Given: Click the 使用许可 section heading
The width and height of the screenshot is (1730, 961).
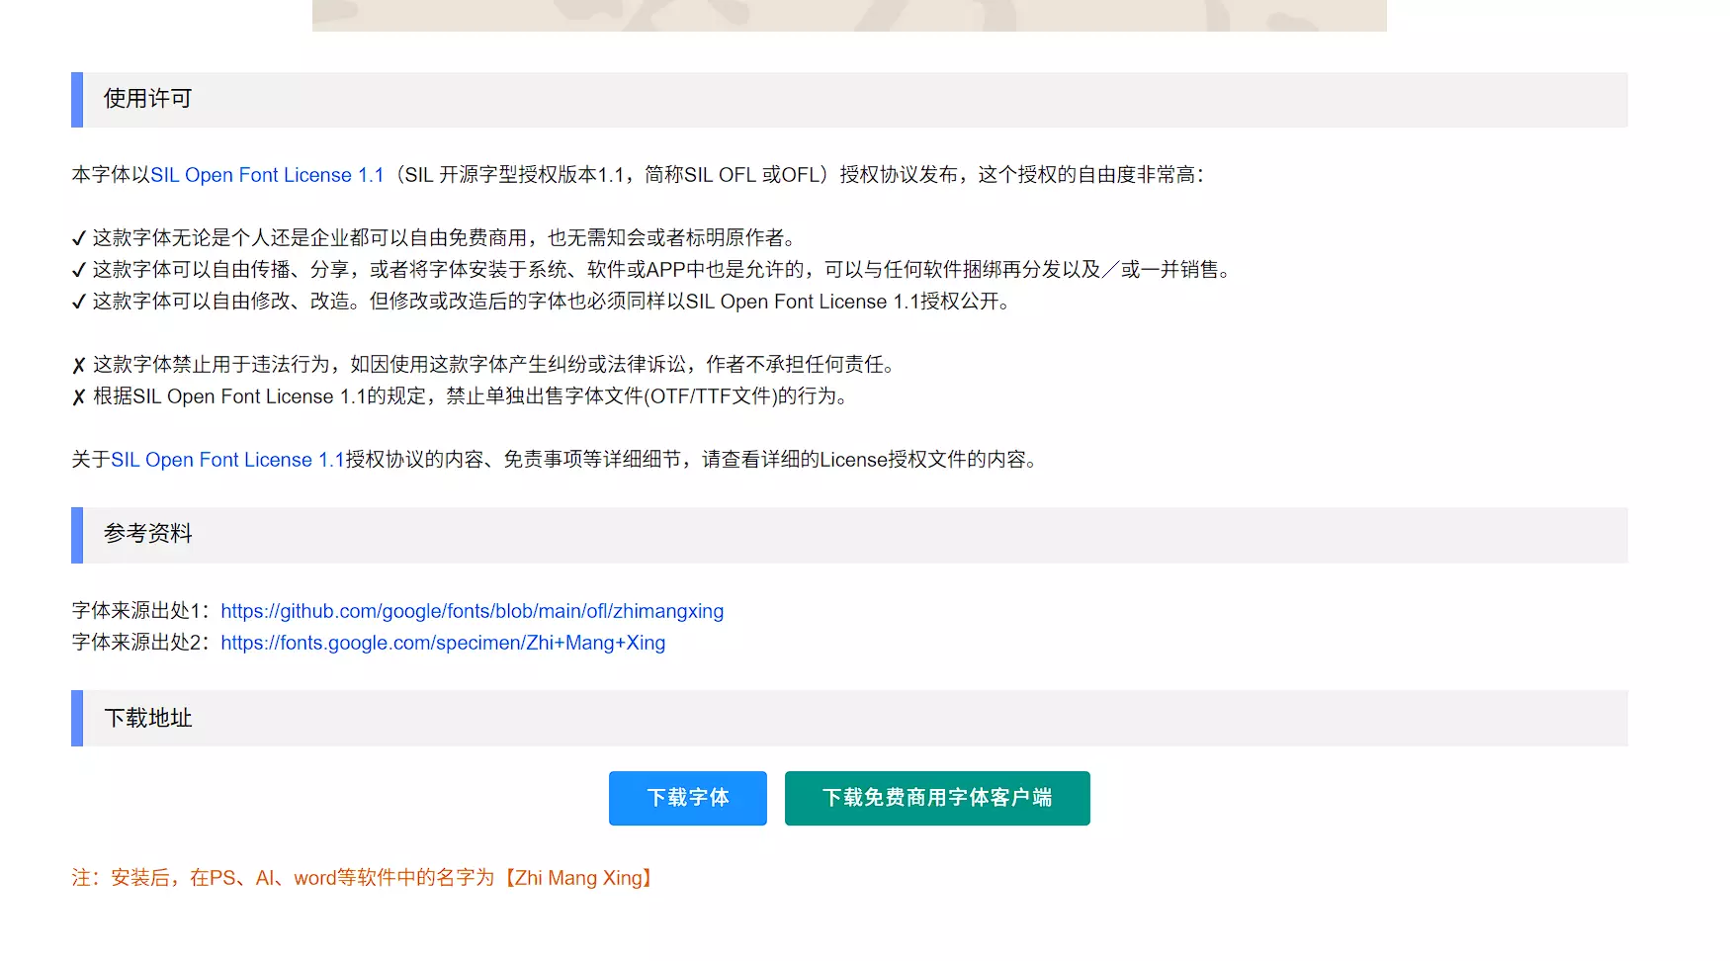Looking at the screenshot, I should pyautogui.click(x=148, y=99).
